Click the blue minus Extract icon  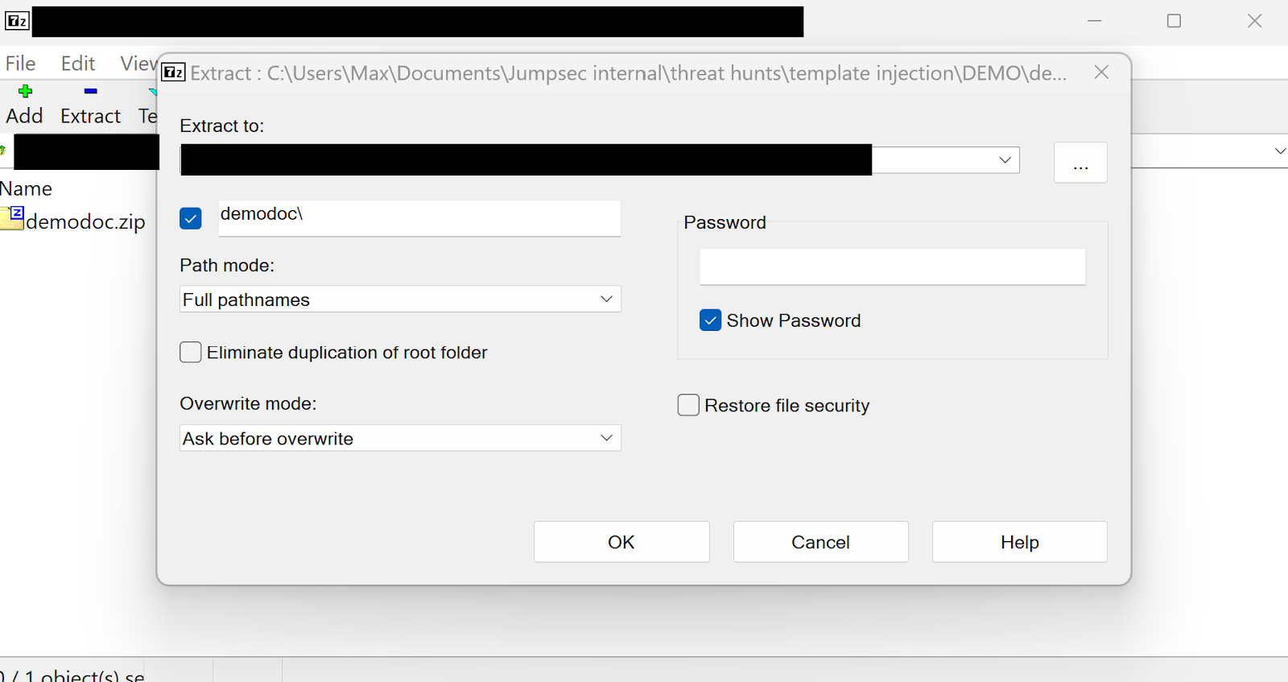pos(90,92)
